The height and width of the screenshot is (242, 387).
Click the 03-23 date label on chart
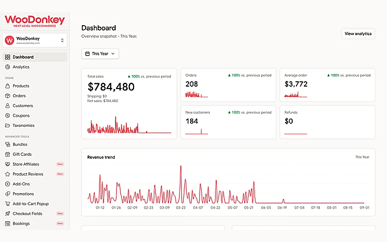coord(180,208)
